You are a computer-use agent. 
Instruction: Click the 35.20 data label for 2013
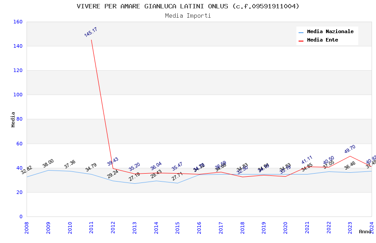click(134, 167)
